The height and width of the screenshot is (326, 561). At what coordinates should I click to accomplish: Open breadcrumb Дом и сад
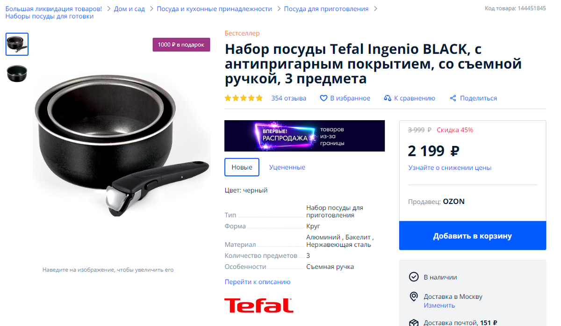point(129,9)
